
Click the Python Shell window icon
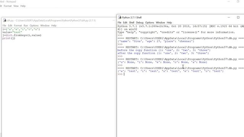[120, 18]
